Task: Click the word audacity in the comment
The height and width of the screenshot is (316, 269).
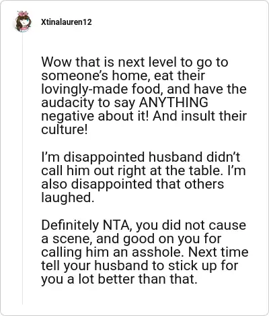Action: (x=68, y=103)
